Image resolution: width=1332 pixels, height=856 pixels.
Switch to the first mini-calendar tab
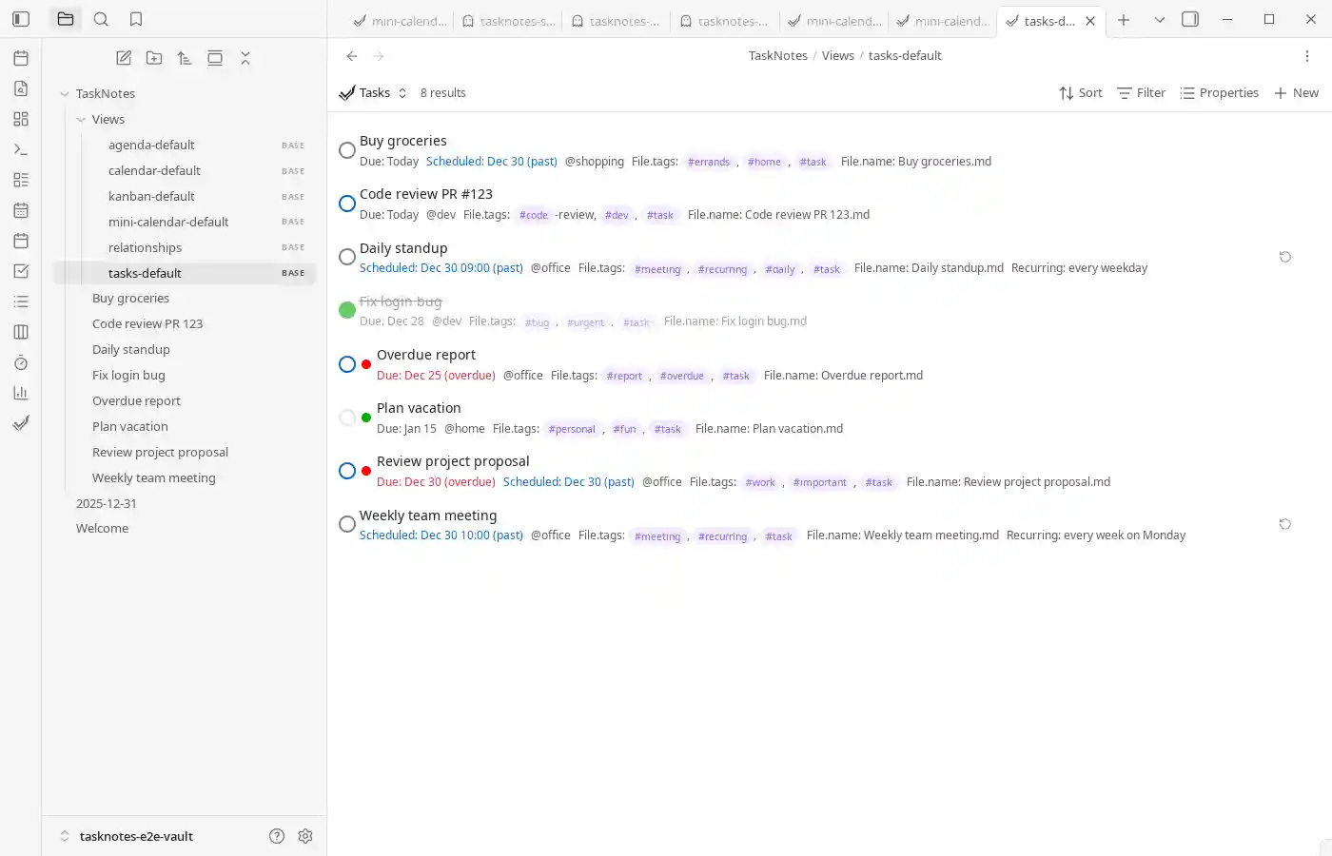(x=400, y=20)
